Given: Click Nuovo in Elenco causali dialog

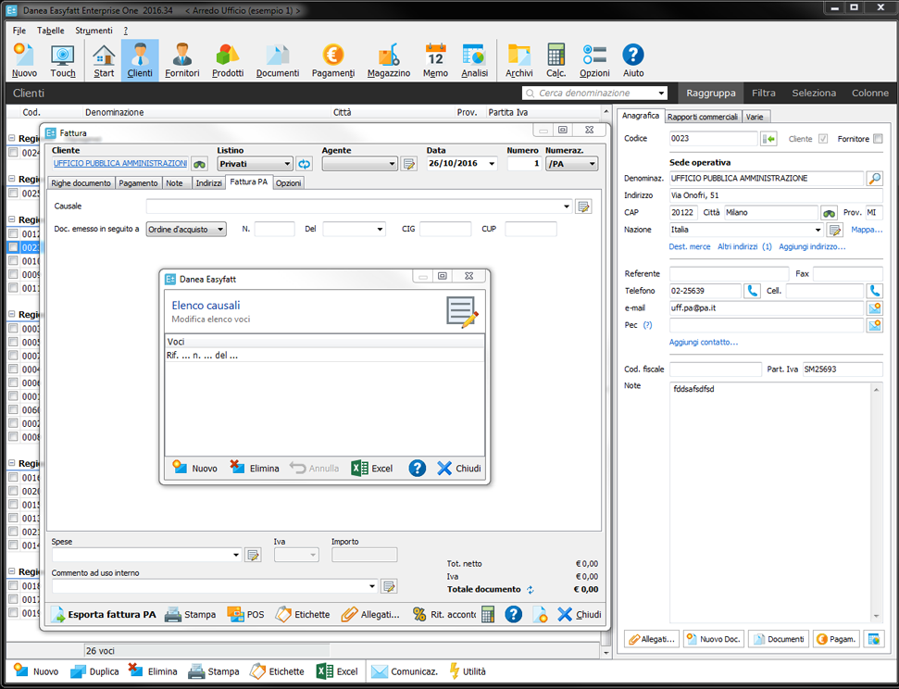Looking at the screenshot, I should pyautogui.click(x=195, y=468).
